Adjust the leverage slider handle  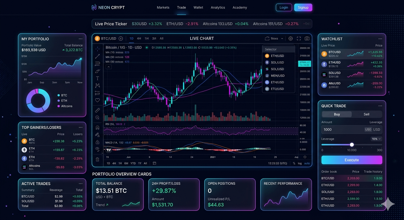tap(352, 145)
